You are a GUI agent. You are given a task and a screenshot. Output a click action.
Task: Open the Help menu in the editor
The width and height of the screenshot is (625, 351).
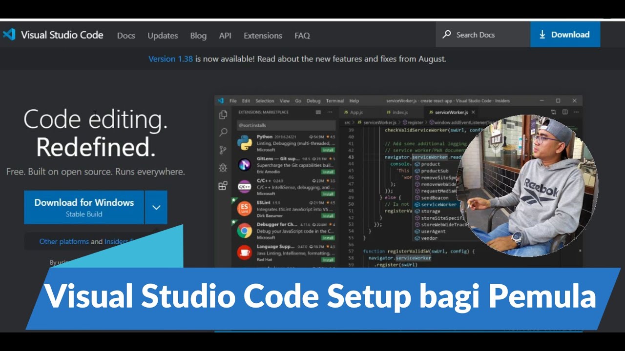(354, 101)
